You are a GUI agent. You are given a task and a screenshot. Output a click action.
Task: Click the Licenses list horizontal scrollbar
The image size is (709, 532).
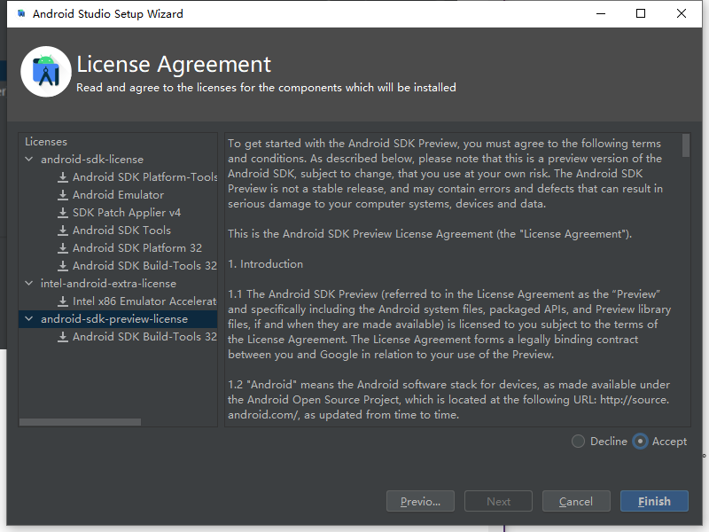(80, 422)
